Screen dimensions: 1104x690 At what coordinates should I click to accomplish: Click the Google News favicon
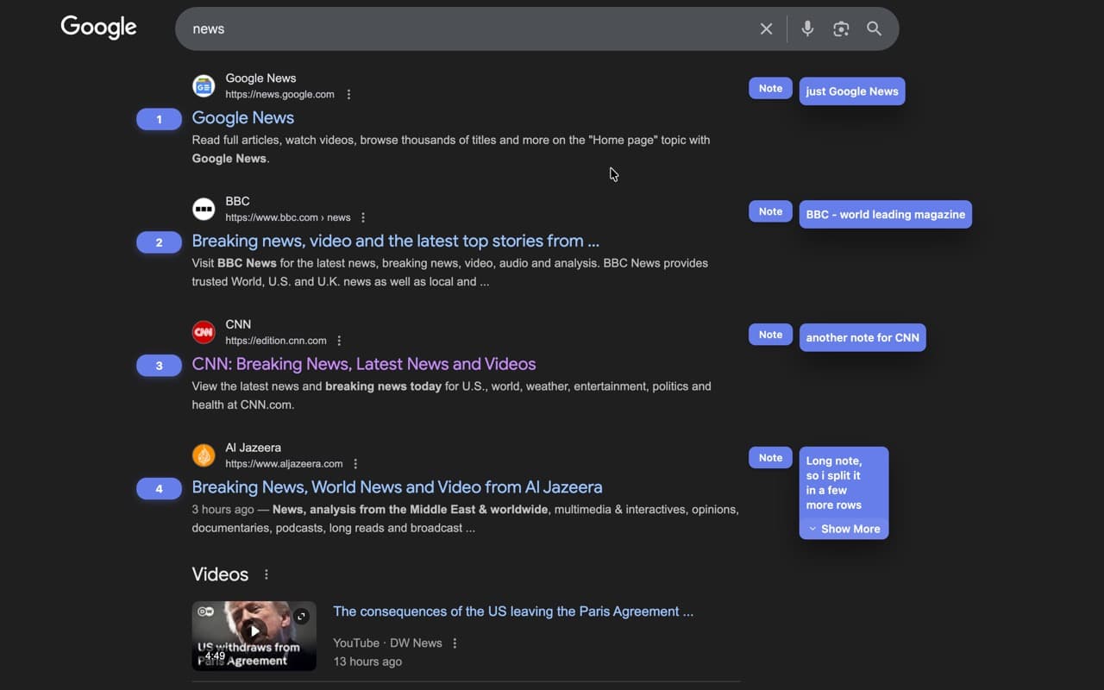tap(204, 86)
